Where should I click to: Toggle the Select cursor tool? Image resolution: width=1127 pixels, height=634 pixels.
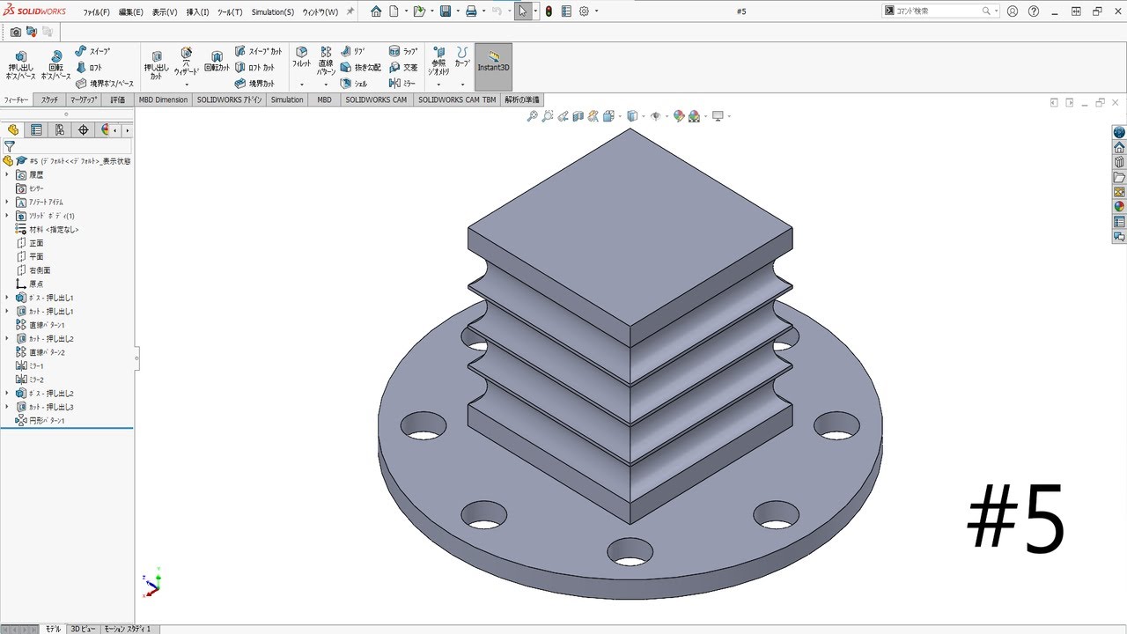point(523,11)
